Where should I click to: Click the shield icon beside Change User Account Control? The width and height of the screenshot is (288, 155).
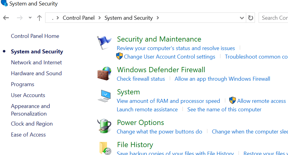[x=119, y=56]
